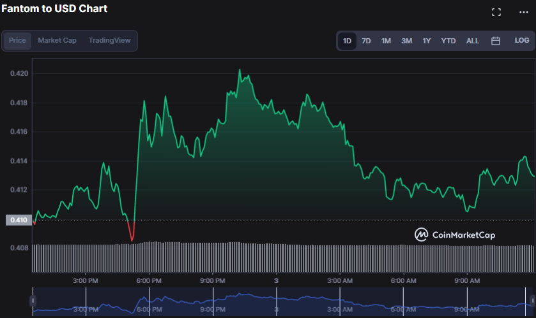The image size is (536, 318).
Task: Click the 0.410 price marker label
Action: 17,220
